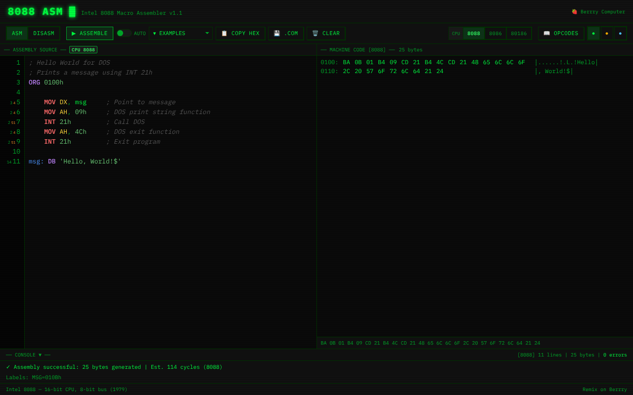Open the OPCODES reference
Viewport: 633px width, 395px height.
(561, 34)
